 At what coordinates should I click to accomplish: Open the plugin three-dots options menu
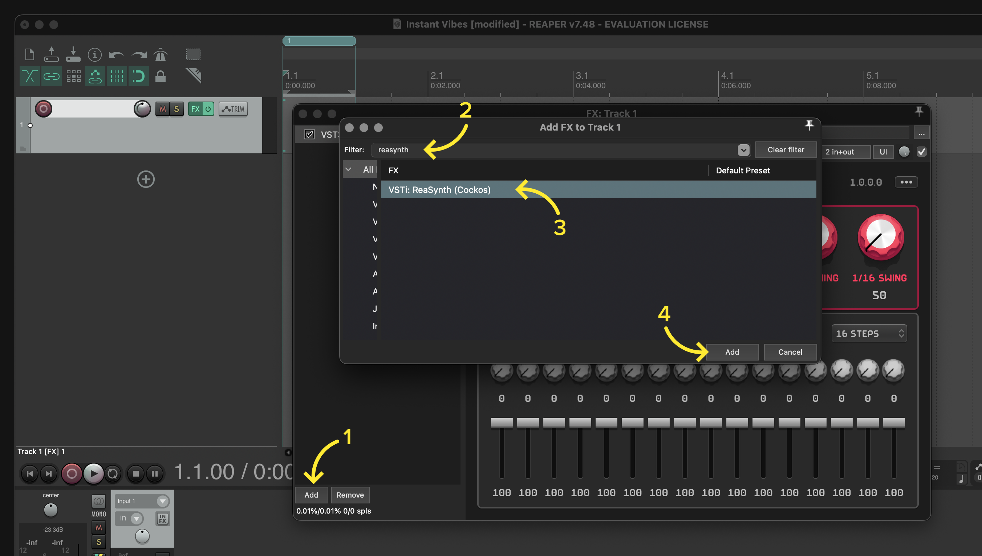(906, 182)
